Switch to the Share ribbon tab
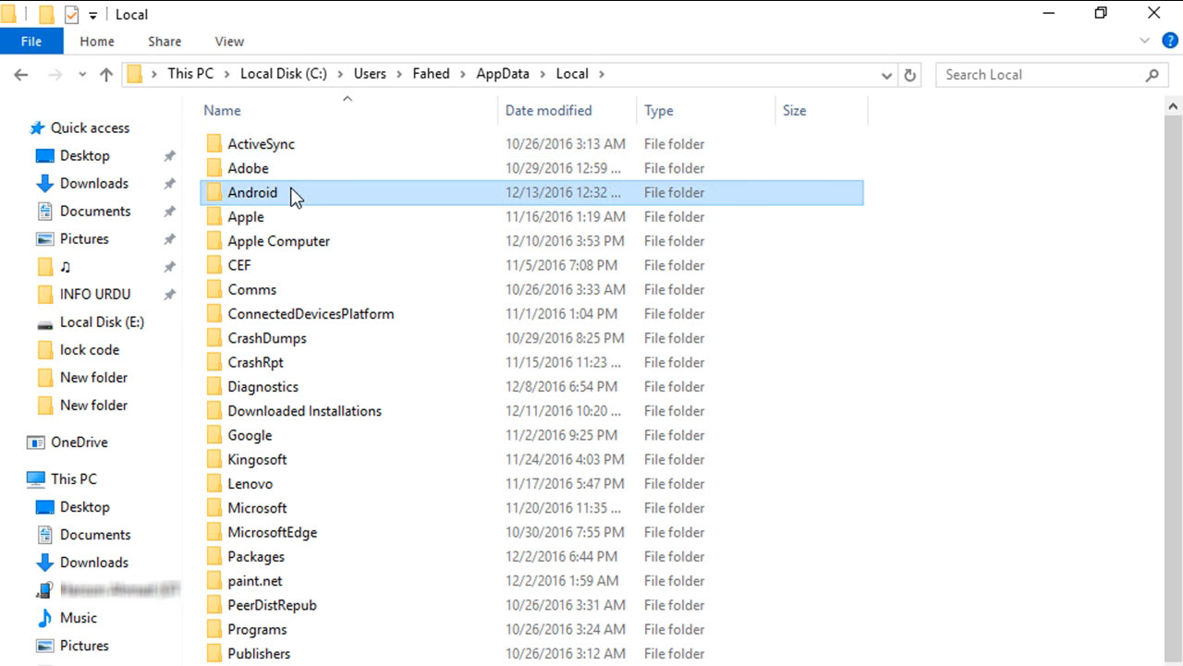The width and height of the screenshot is (1183, 666). (x=165, y=42)
